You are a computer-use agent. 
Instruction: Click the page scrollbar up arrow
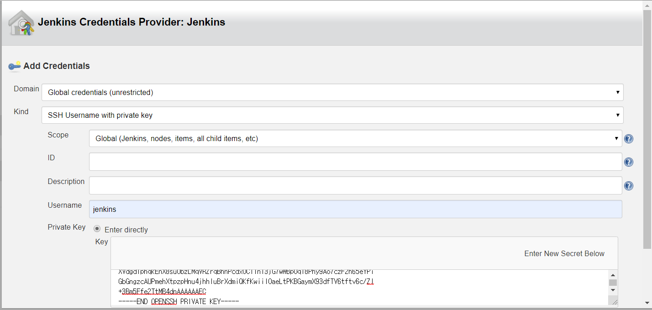647,5
